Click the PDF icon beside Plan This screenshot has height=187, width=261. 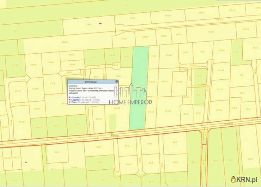[69, 103]
